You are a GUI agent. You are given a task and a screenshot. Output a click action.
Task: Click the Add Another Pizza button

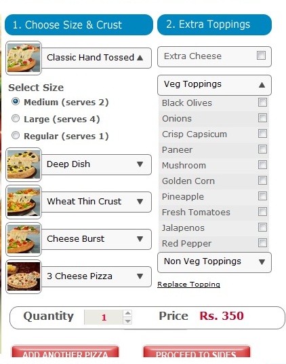coord(65,352)
